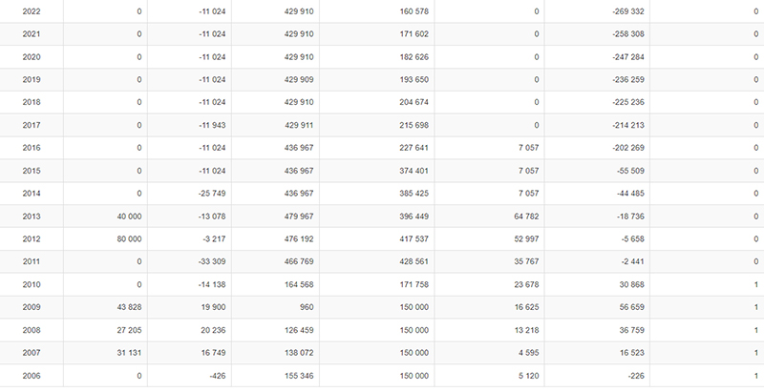
Task: Select the cell showing 40 000
Action: (127, 217)
